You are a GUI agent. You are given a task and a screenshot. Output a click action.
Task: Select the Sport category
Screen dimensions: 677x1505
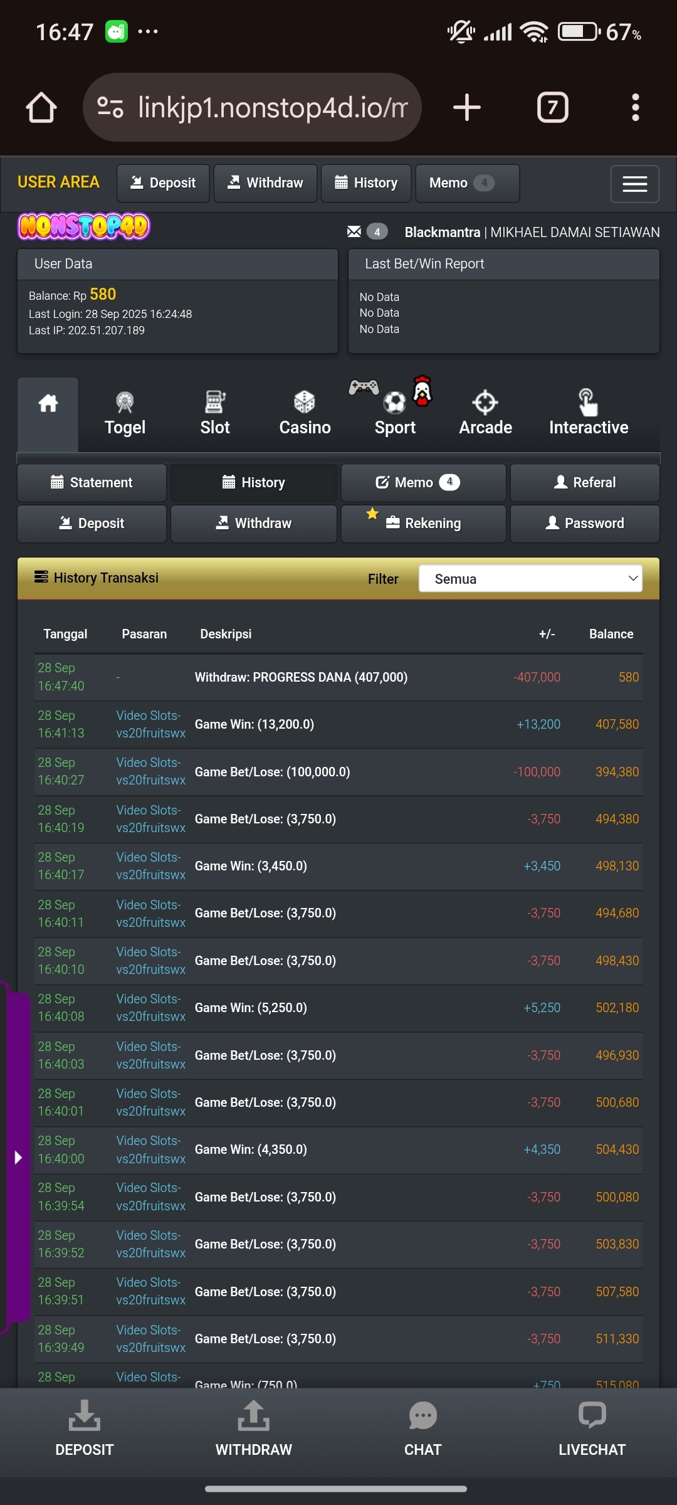[395, 415]
